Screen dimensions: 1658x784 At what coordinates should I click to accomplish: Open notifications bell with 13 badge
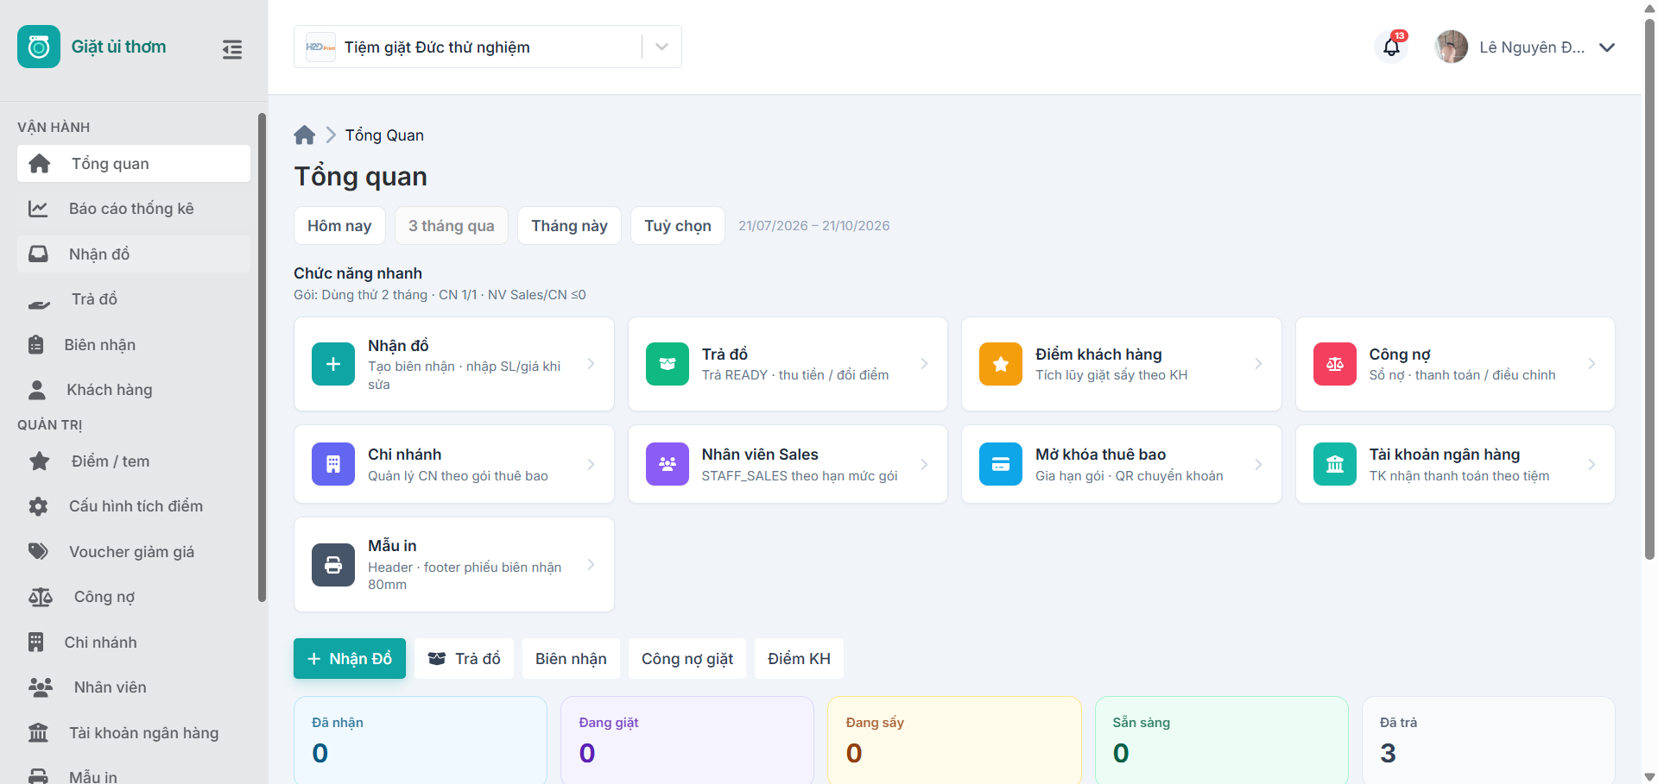click(1391, 47)
